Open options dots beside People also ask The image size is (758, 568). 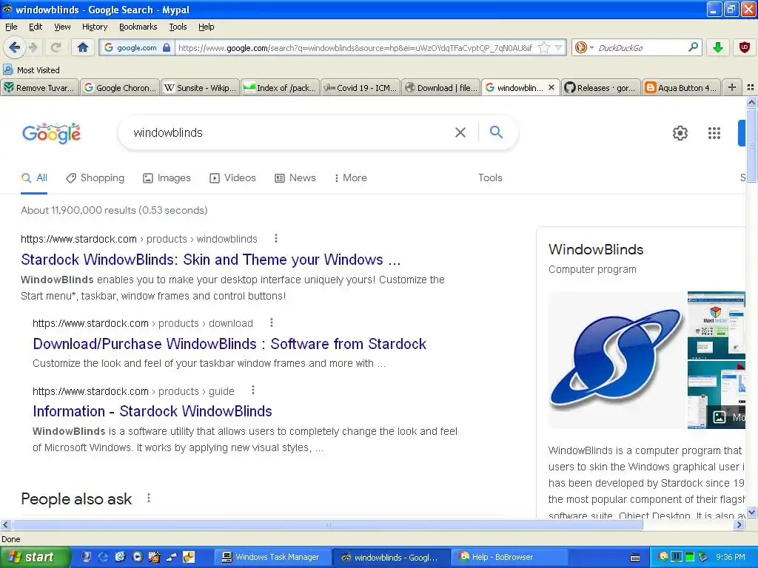(148, 498)
